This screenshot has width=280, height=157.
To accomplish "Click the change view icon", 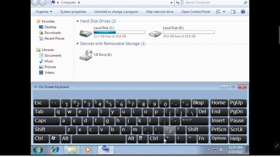I will [218, 12].
